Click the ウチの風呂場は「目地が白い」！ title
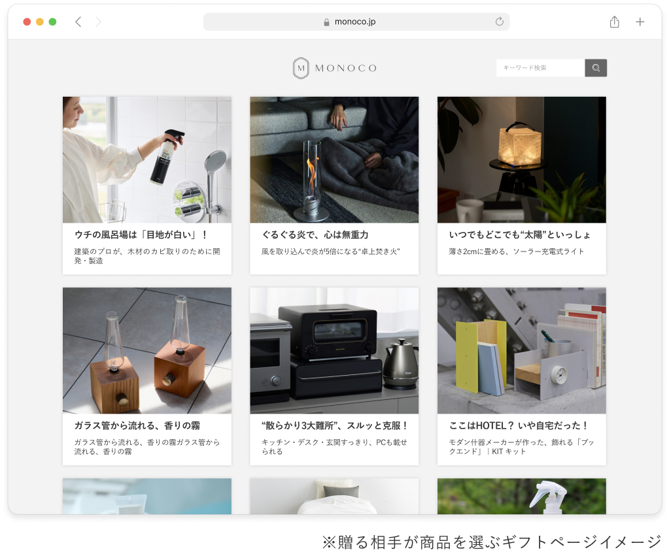 pos(141,235)
